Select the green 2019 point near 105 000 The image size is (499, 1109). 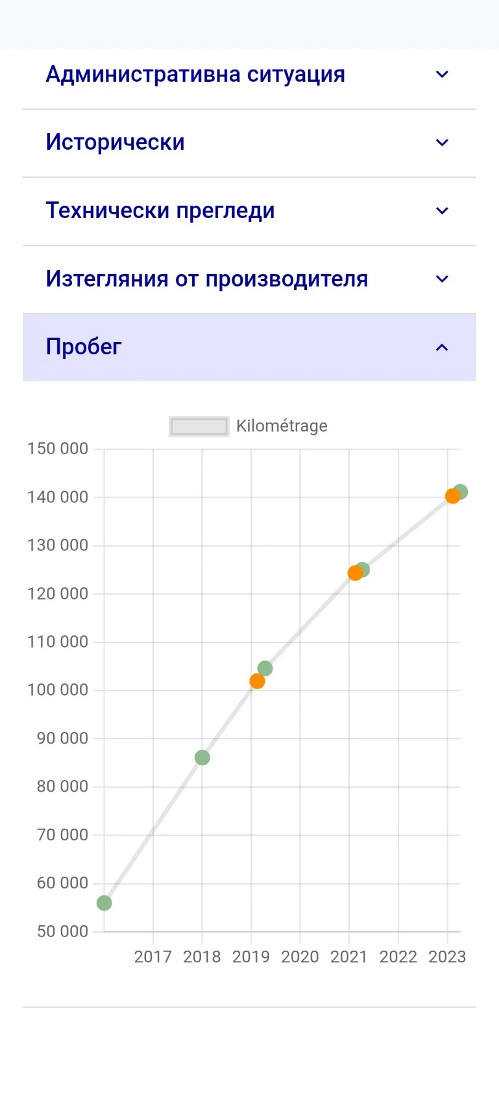[265, 668]
